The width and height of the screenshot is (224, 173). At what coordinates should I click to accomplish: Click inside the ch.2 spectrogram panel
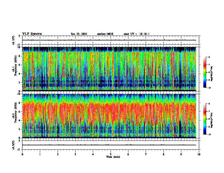[109, 116]
